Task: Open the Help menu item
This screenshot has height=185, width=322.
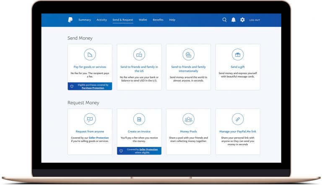Action: (x=172, y=20)
